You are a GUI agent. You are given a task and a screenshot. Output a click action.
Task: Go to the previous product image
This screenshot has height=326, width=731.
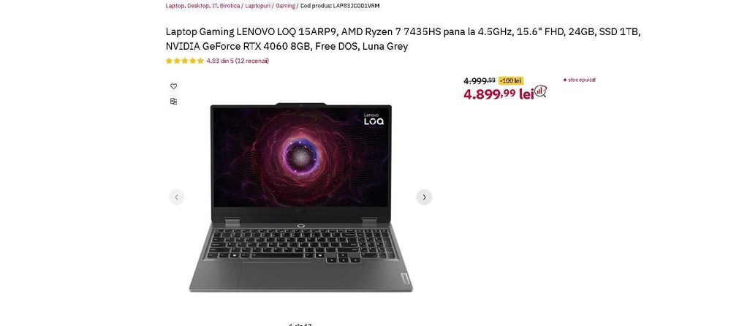177,197
